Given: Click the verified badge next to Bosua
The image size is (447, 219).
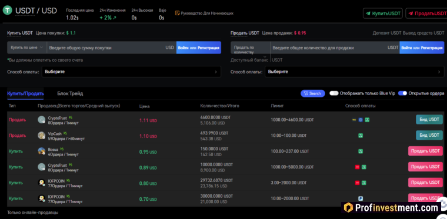Looking at the screenshot, I should tap(62, 149).
